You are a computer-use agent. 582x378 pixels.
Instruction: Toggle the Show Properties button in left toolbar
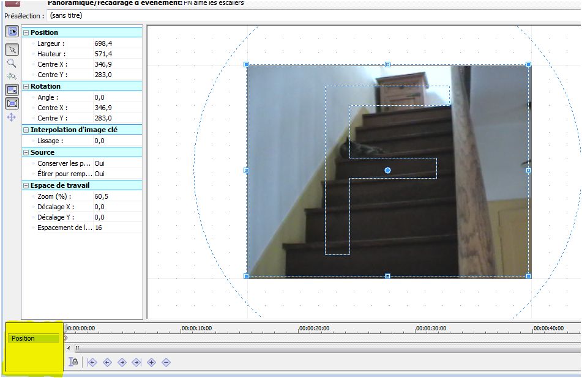pos(12,31)
